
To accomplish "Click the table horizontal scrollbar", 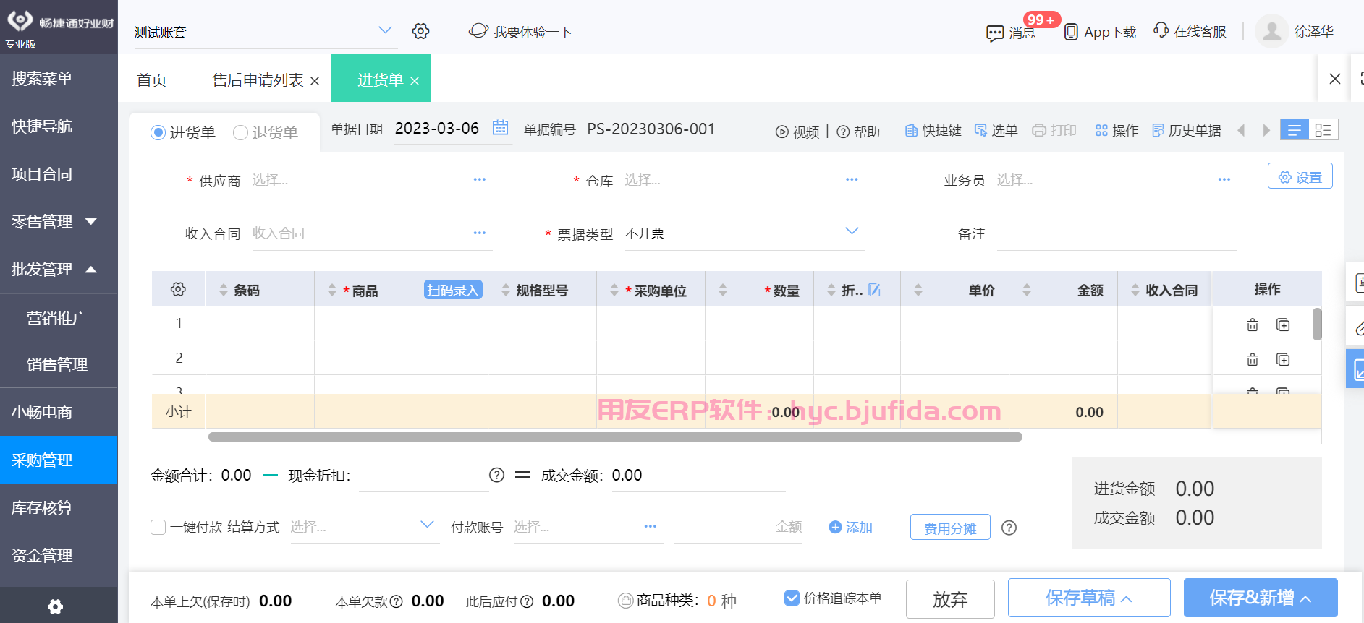I will tap(615, 437).
